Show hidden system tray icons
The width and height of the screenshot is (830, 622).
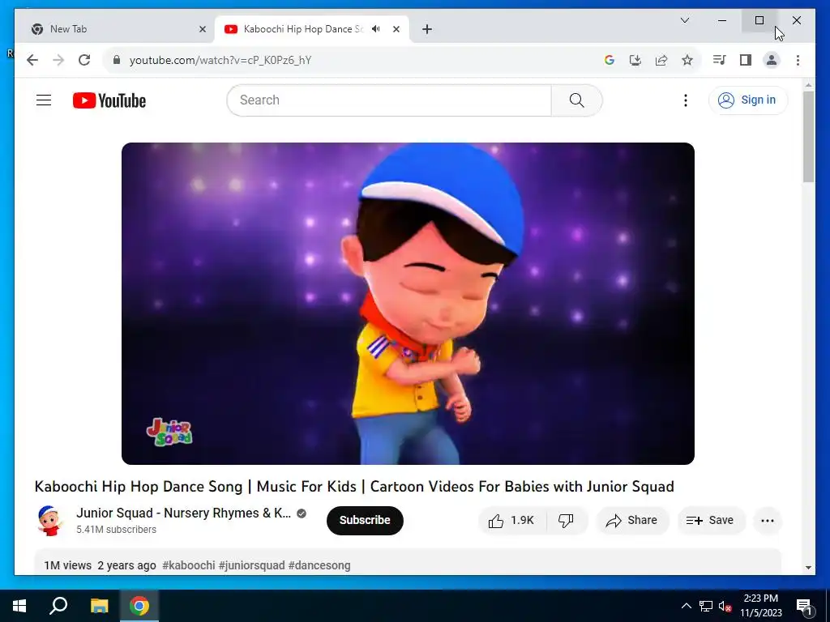pyautogui.click(x=686, y=606)
